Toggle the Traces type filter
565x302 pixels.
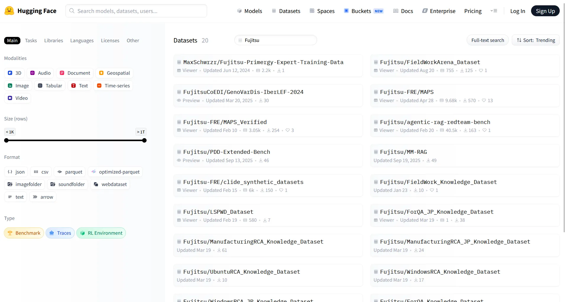coord(60,233)
